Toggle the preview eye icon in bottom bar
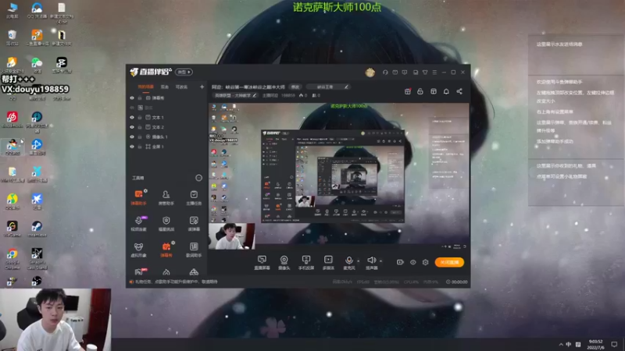Viewport: 625px width, 351px height. (413, 262)
